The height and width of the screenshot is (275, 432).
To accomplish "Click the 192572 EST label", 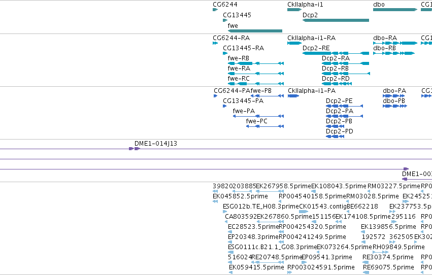I will tap(373, 237).
